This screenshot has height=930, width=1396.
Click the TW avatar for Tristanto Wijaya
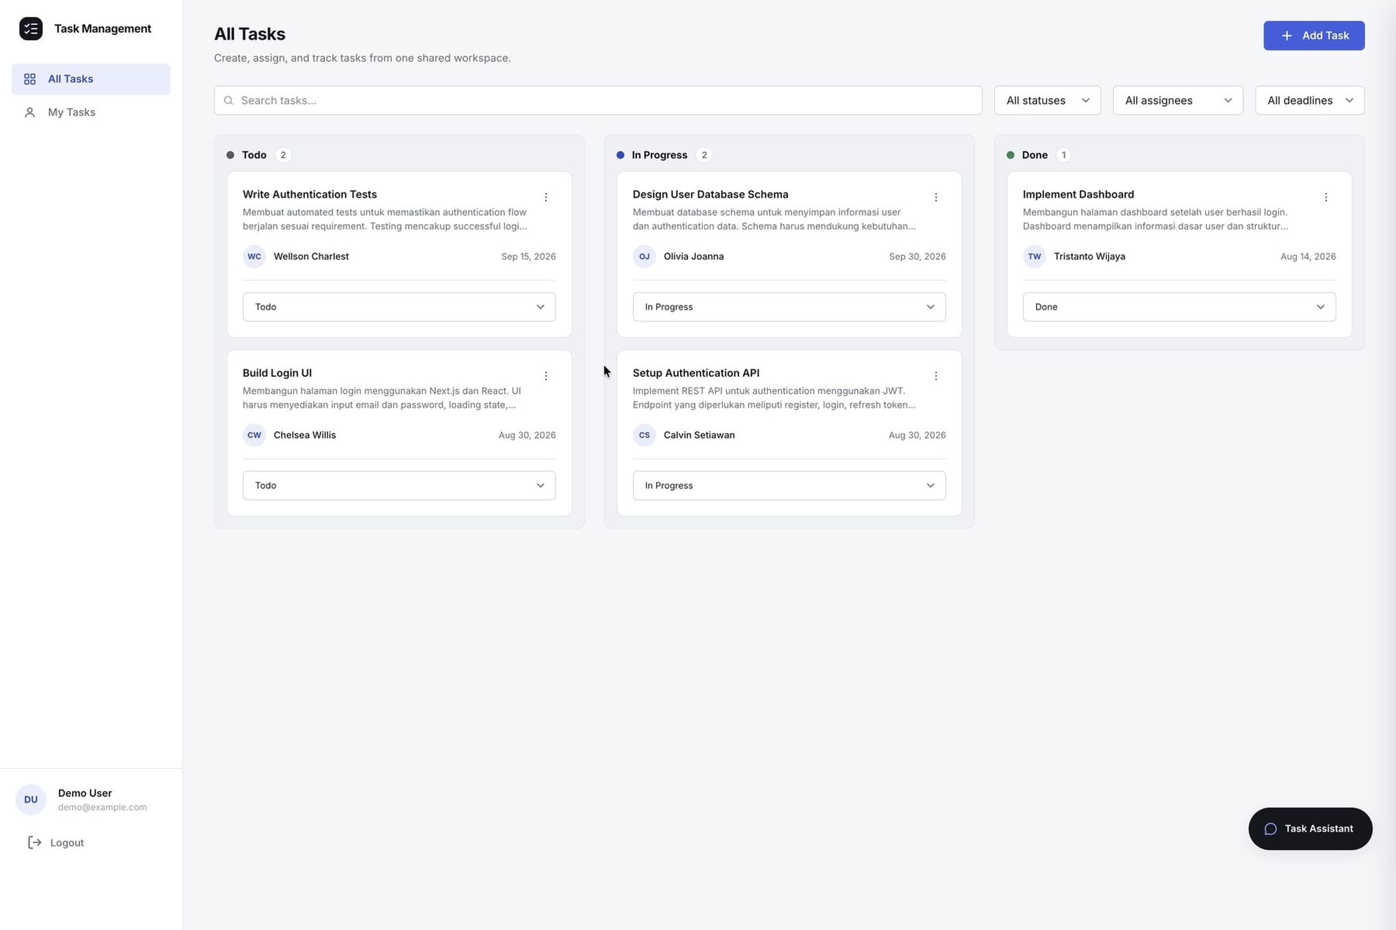click(x=1034, y=256)
